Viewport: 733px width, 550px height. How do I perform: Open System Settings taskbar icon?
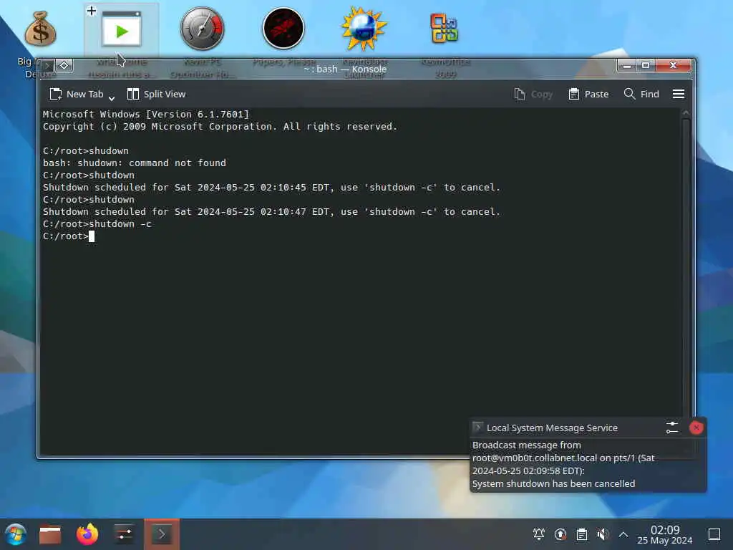[x=124, y=534]
